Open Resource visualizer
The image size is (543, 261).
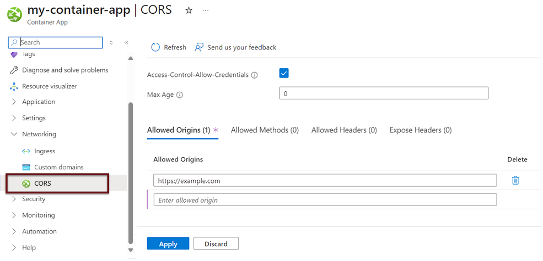[x=49, y=86]
